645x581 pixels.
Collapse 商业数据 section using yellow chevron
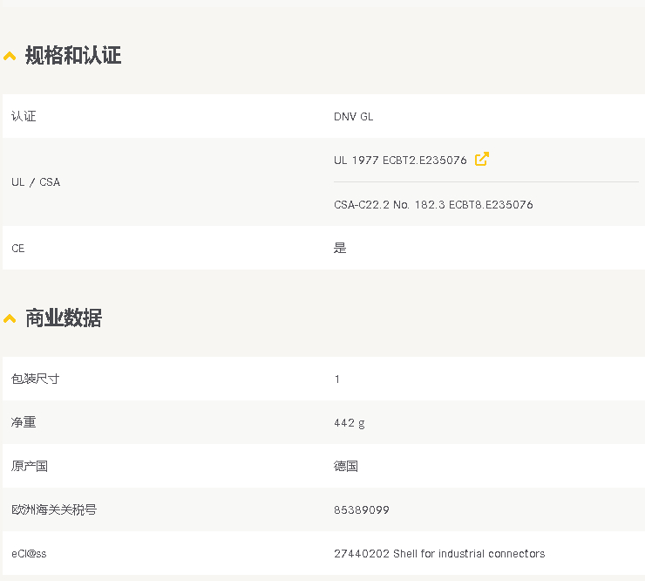click(10, 319)
